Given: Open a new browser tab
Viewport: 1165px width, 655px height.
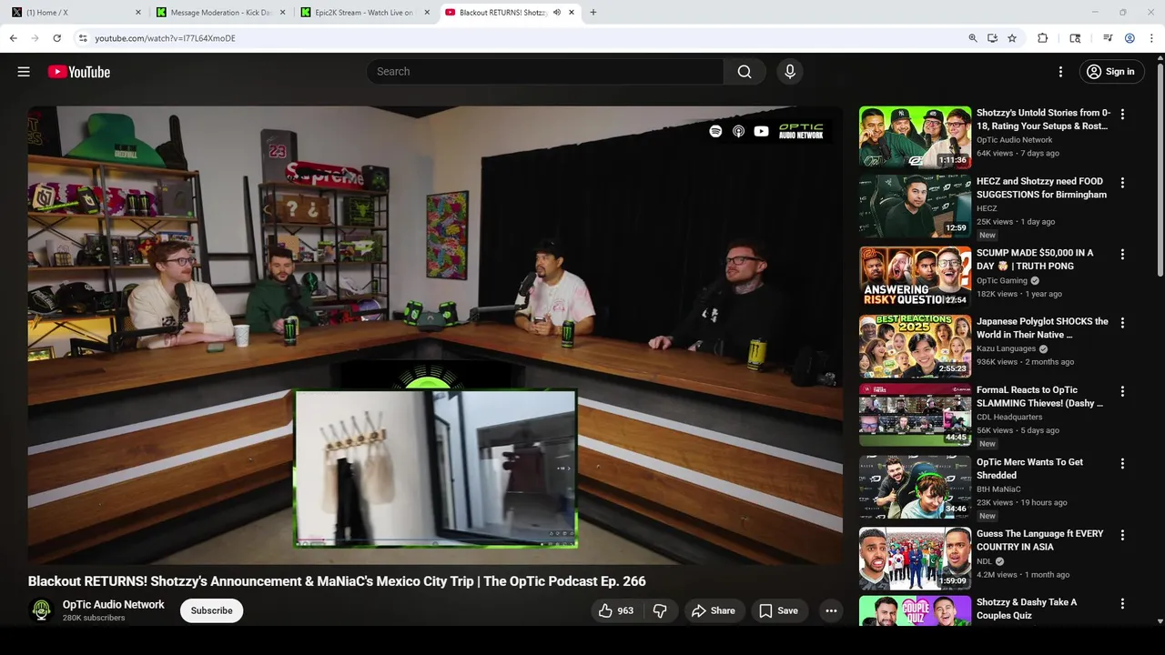Looking at the screenshot, I should point(593,13).
